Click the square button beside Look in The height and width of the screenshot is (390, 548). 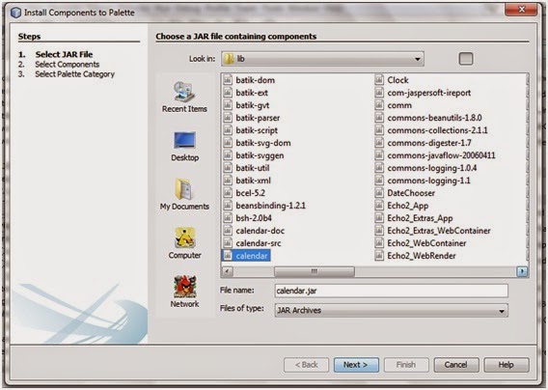click(x=466, y=59)
